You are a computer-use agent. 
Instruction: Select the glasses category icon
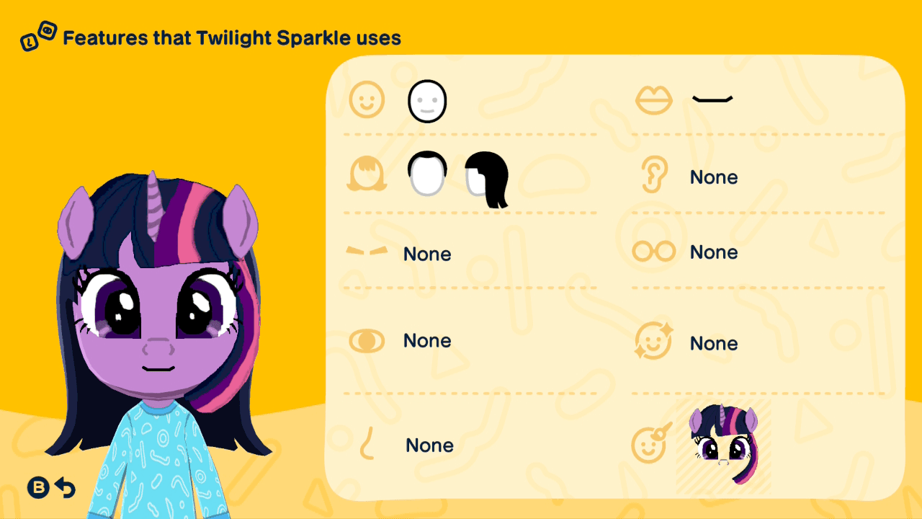click(654, 252)
